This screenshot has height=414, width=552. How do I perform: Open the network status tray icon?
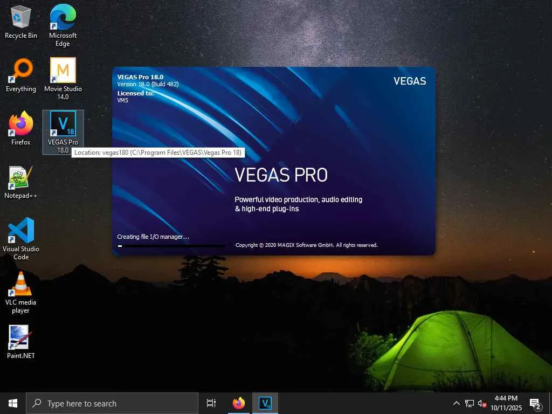(470, 403)
